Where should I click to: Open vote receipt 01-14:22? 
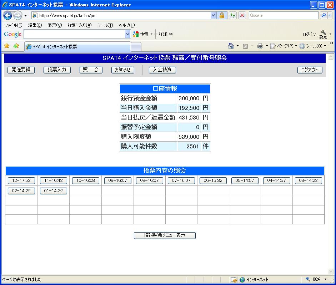click(x=54, y=191)
